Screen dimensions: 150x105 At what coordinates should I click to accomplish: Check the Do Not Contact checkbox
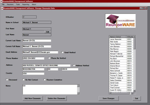(23, 80)
